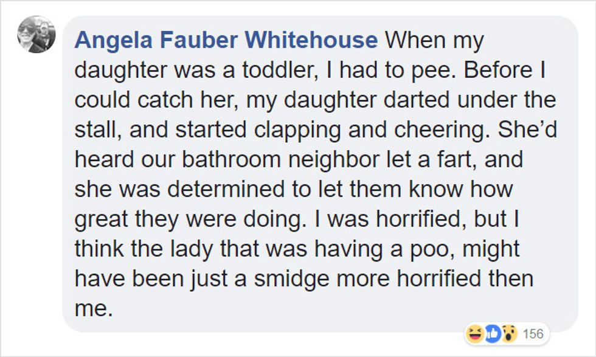596x357 pixels.
Task: View the 156 reactions count
Action: coord(532,334)
